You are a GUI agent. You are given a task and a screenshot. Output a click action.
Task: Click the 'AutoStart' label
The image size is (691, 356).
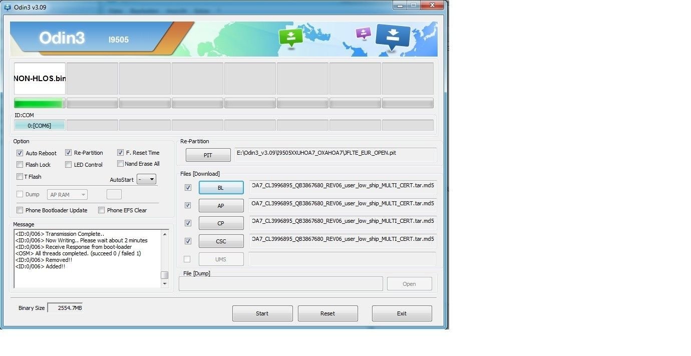tap(122, 179)
